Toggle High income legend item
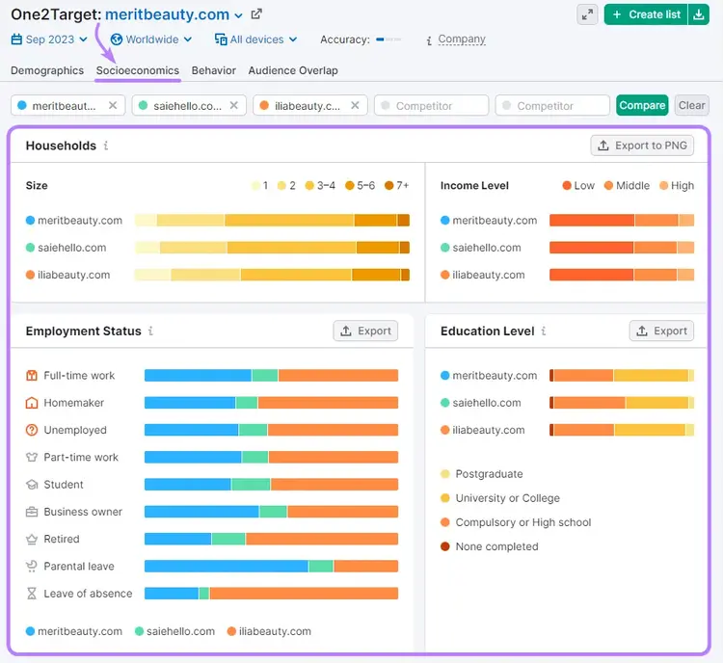 [x=677, y=185]
